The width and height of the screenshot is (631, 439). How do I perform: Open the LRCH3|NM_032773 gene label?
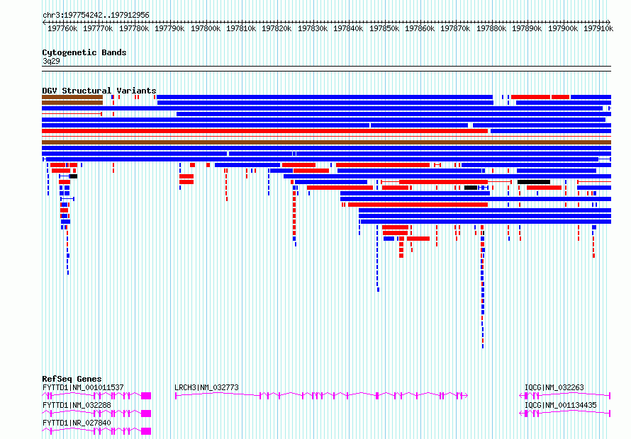(x=206, y=387)
